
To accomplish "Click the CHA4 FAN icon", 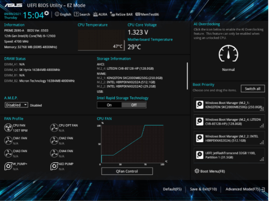I will (x=54, y=153).
